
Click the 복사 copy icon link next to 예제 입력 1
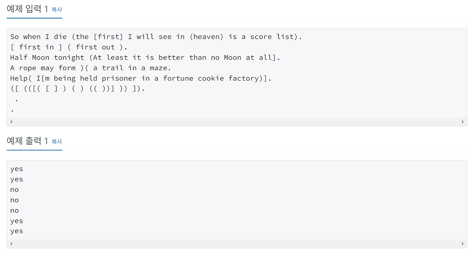[x=57, y=10]
